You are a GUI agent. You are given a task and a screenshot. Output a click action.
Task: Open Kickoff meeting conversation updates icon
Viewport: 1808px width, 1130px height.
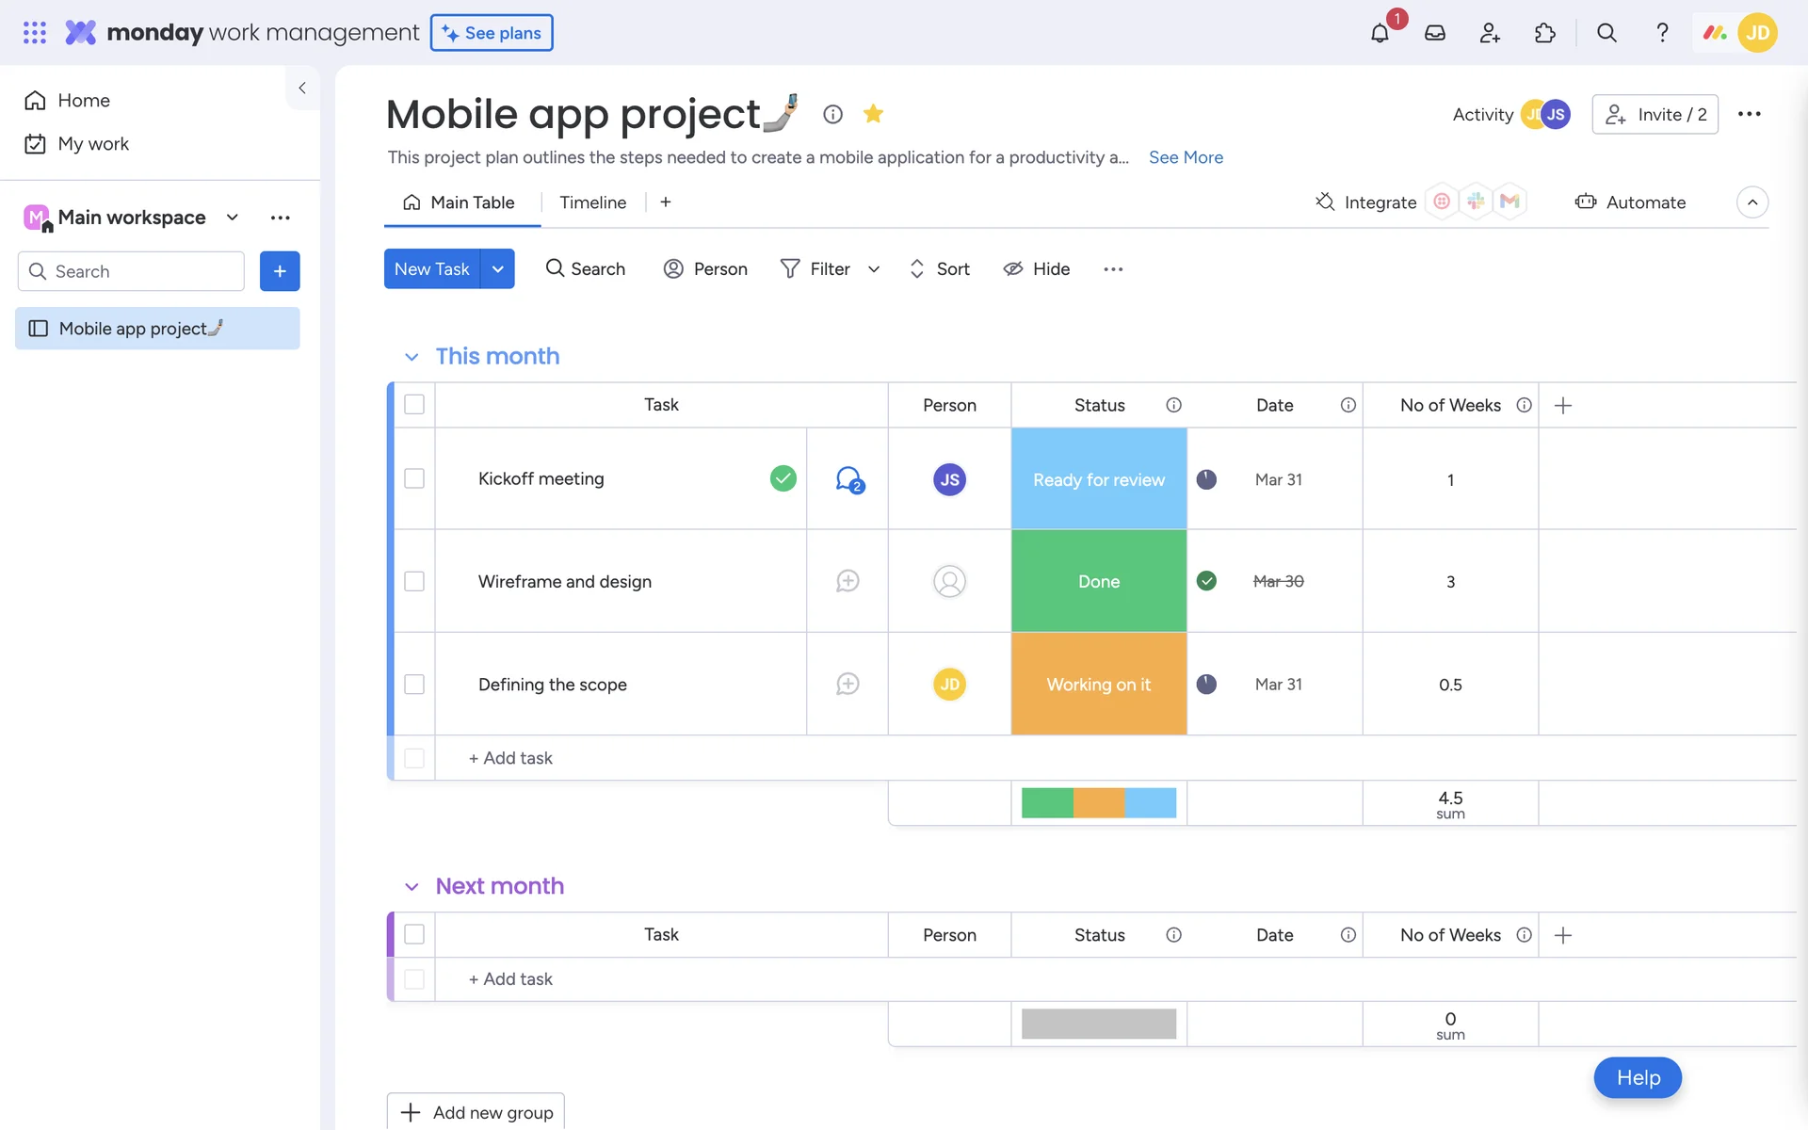(848, 479)
